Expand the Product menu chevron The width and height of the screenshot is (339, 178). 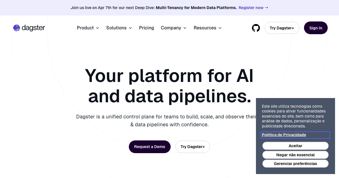97,28
